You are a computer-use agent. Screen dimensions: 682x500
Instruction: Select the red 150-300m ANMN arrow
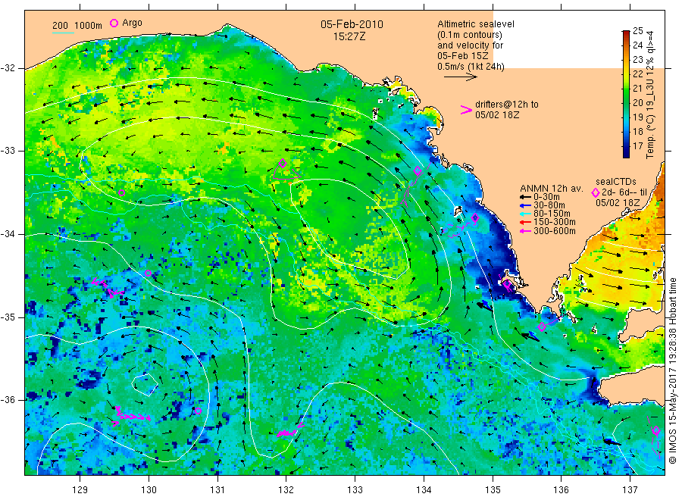coord(526,222)
